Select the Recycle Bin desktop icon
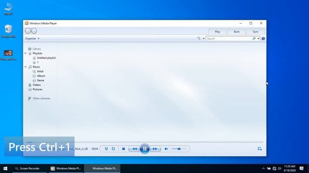This screenshot has width=309, height=173. click(x=8, y=31)
